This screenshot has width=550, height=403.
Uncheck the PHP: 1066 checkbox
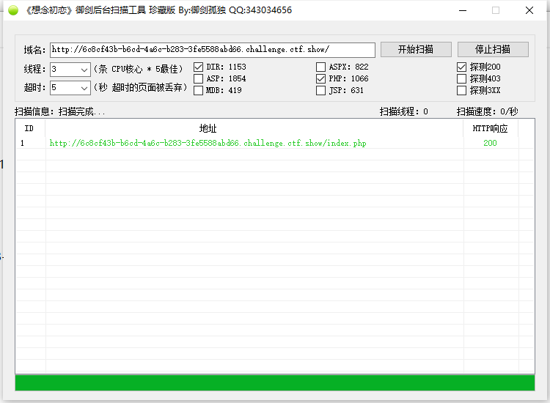click(320, 78)
